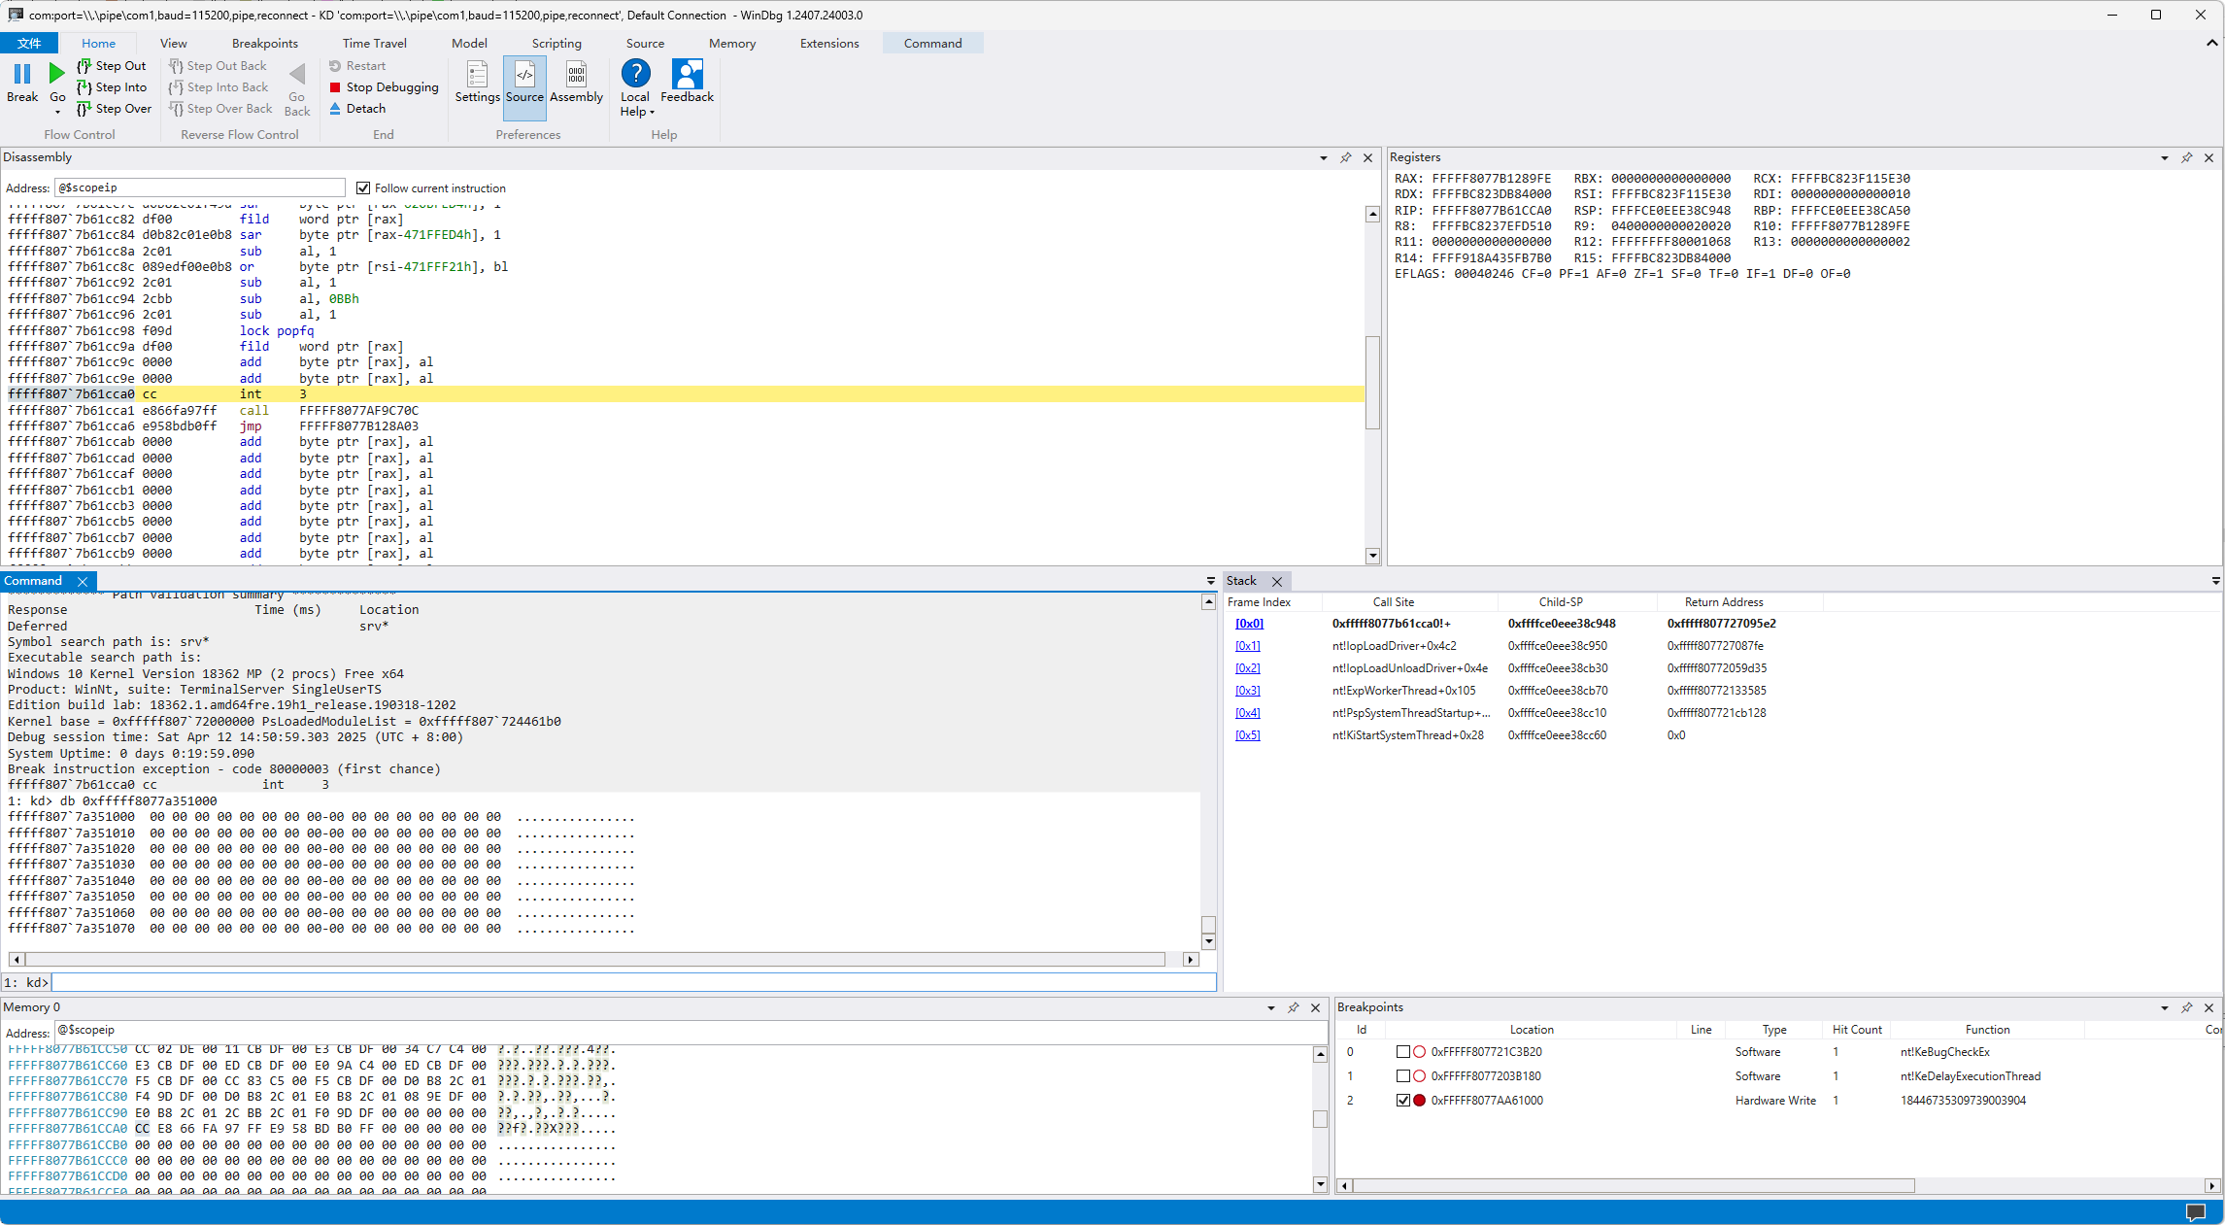The width and height of the screenshot is (2225, 1225).
Task: Close the Disassembly panel
Action: pyautogui.click(x=1367, y=157)
